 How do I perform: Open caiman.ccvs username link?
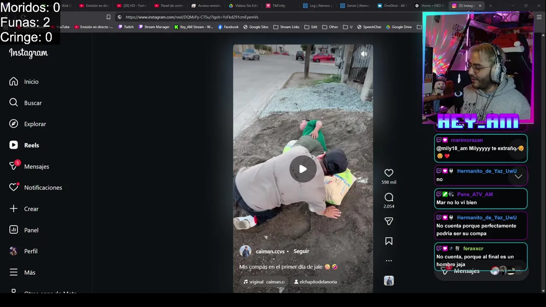[270, 252]
